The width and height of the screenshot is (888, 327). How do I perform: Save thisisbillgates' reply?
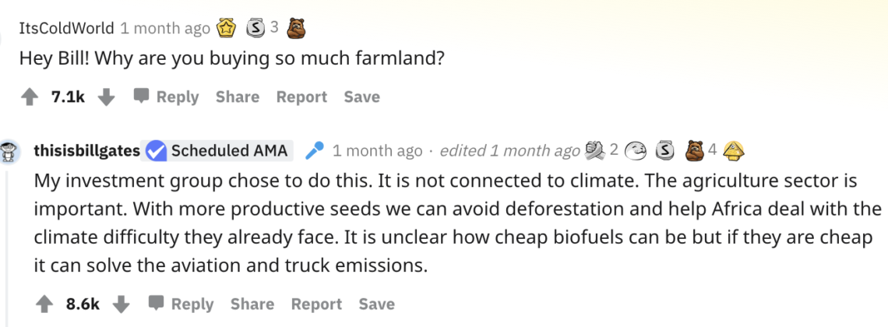pyautogui.click(x=376, y=304)
